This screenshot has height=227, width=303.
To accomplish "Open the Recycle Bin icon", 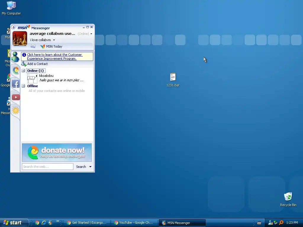I will coord(288,200).
